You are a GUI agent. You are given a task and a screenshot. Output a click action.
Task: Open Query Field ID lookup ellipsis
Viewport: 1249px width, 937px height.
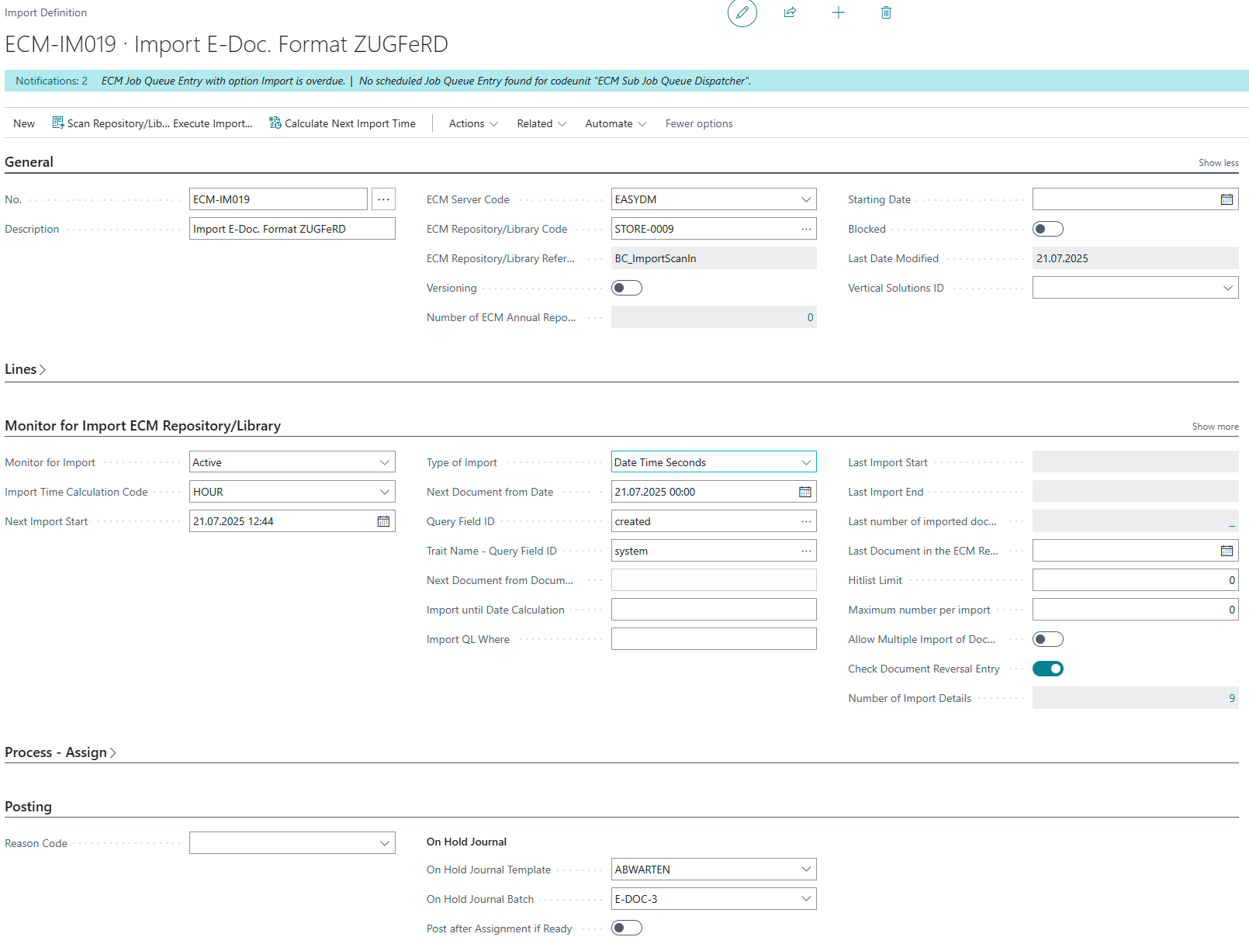pos(806,521)
